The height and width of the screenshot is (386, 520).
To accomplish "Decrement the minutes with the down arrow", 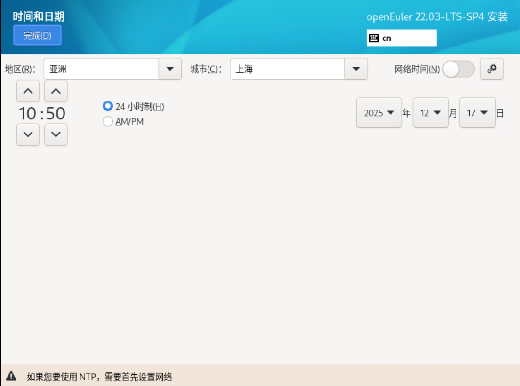I will pos(56,135).
